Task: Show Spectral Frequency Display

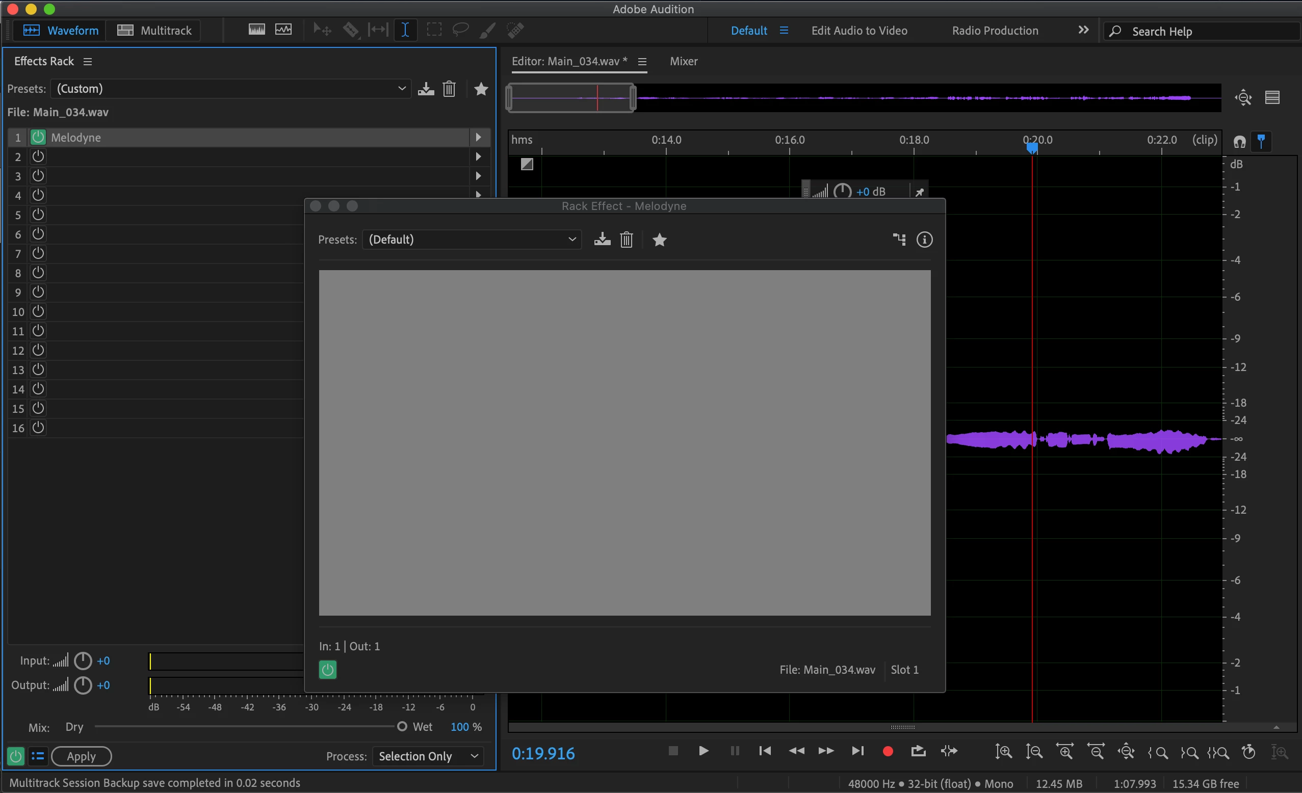Action: (x=257, y=30)
